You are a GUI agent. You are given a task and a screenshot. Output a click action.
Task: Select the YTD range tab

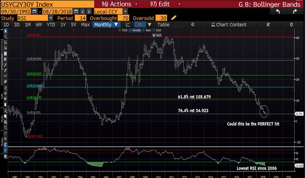click(x=51, y=25)
